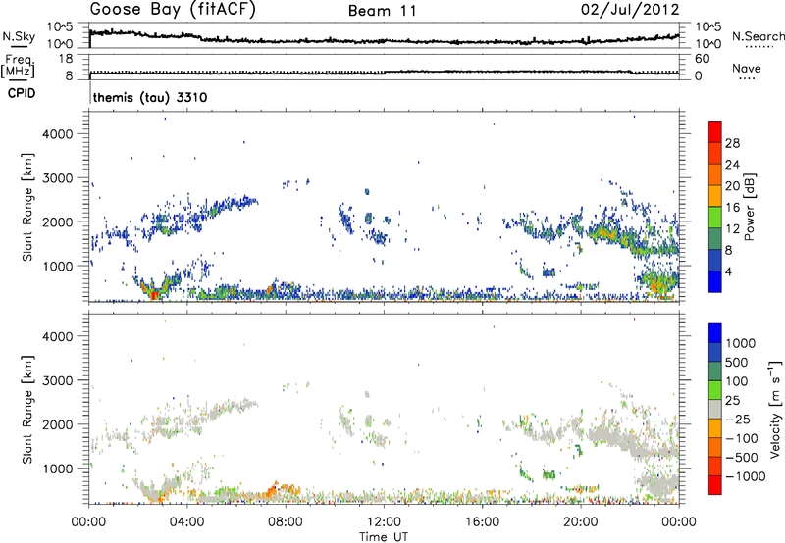Viewport: 785px width, 543px height.
Task: Click the "Nave" legend label
Action: 747,68
